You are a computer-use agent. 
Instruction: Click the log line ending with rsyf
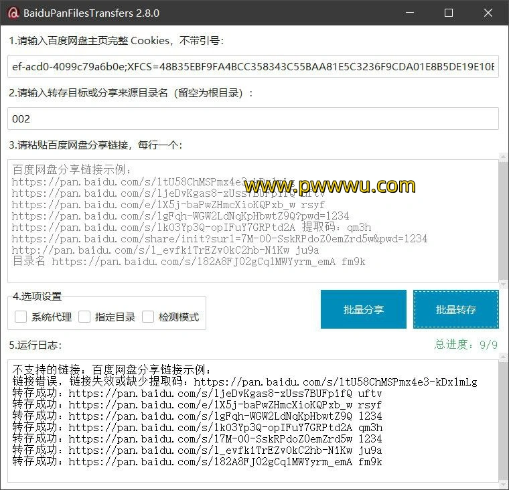[197, 405]
